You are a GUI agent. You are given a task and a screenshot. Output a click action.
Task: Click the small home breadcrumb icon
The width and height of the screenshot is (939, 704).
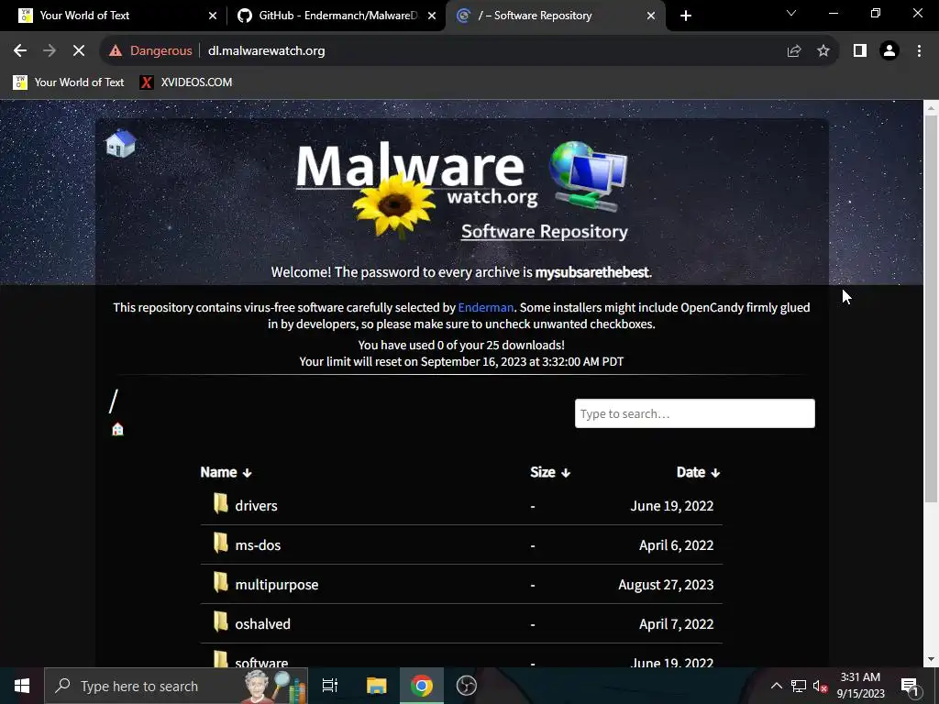pyautogui.click(x=117, y=429)
